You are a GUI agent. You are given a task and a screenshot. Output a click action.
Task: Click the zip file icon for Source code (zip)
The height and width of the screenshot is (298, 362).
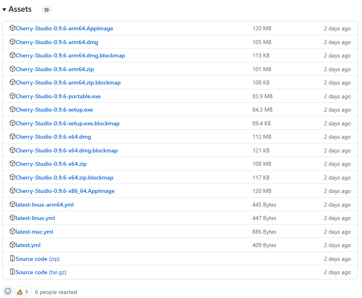13,259
